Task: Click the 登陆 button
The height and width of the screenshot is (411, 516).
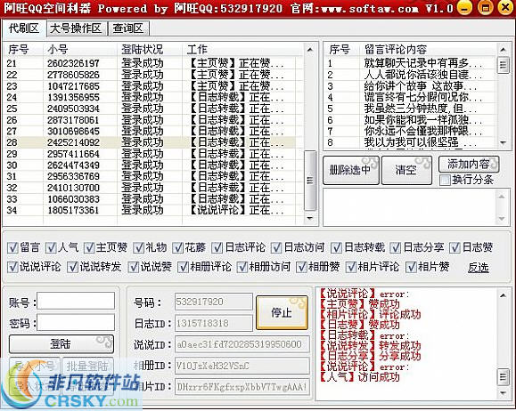Action: tap(61, 344)
